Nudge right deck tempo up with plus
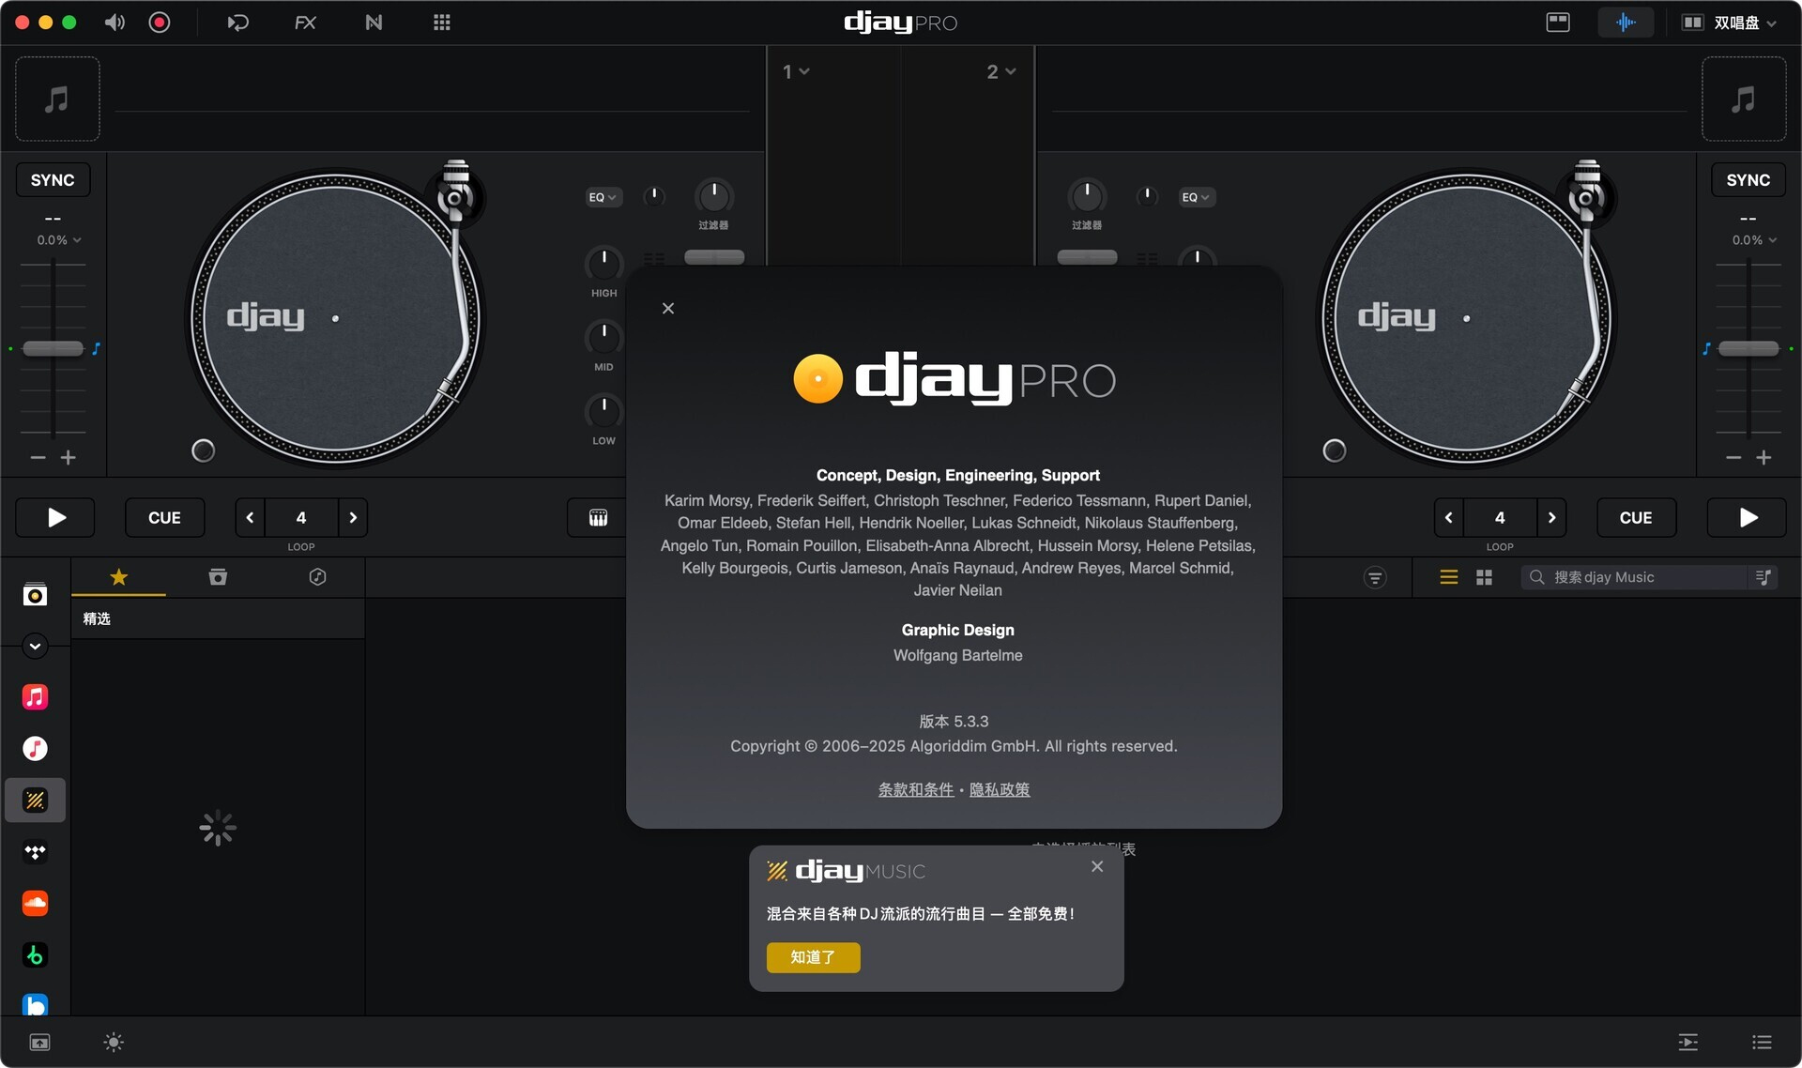This screenshot has width=1802, height=1068. pos(1764,458)
